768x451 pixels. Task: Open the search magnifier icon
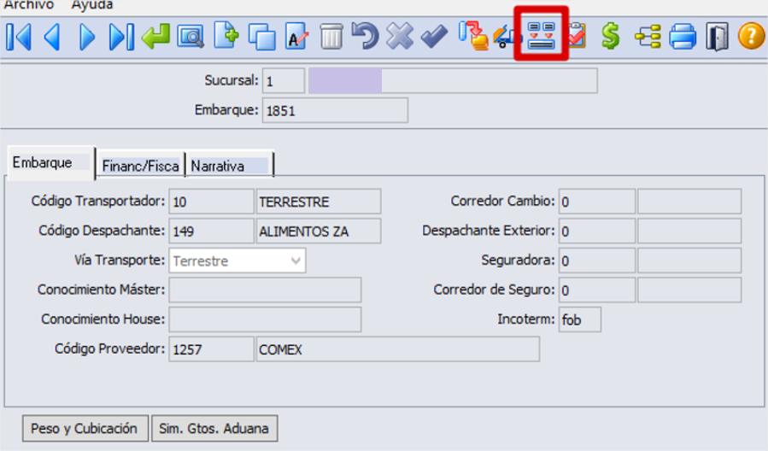191,37
